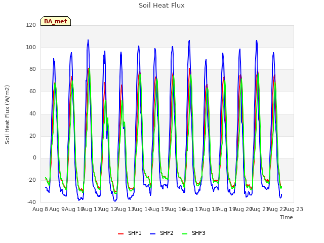Click the y-axis label 20
Image resolution: width=324 pixels, height=243 pixels.
coord(32,136)
